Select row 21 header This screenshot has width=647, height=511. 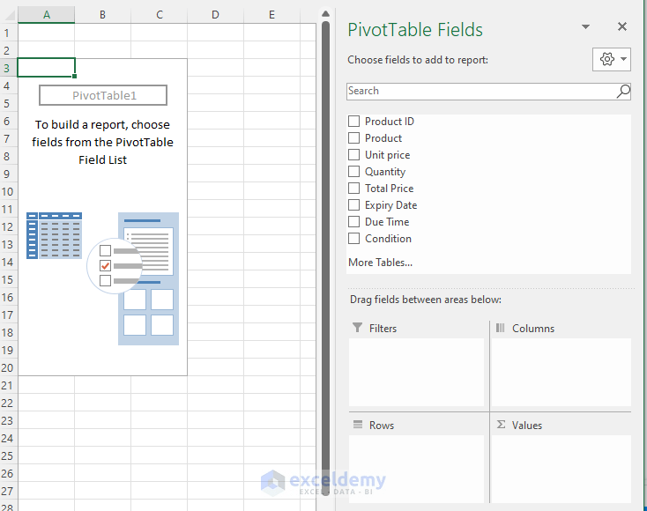click(x=7, y=385)
